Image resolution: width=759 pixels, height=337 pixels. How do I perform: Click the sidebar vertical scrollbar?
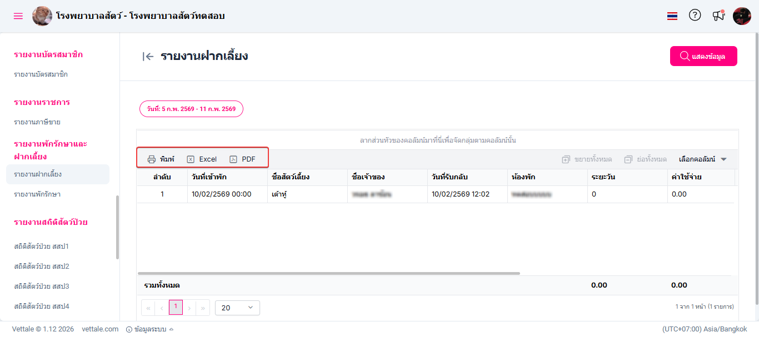tap(117, 228)
